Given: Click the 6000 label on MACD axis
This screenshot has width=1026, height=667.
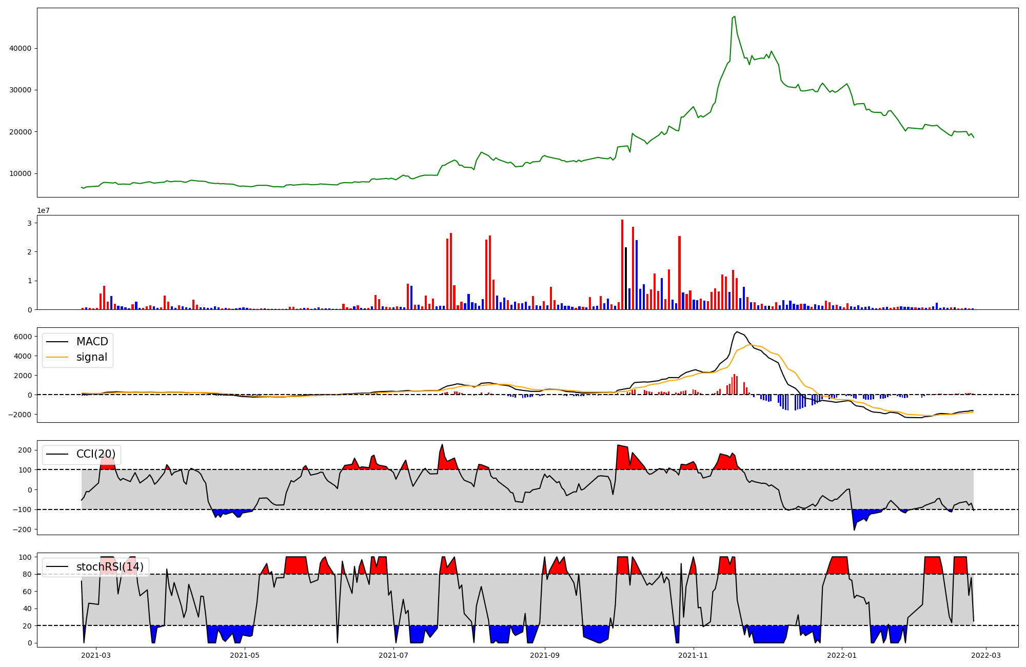Looking at the screenshot, I should pyautogui.click(x=23, y=337).
